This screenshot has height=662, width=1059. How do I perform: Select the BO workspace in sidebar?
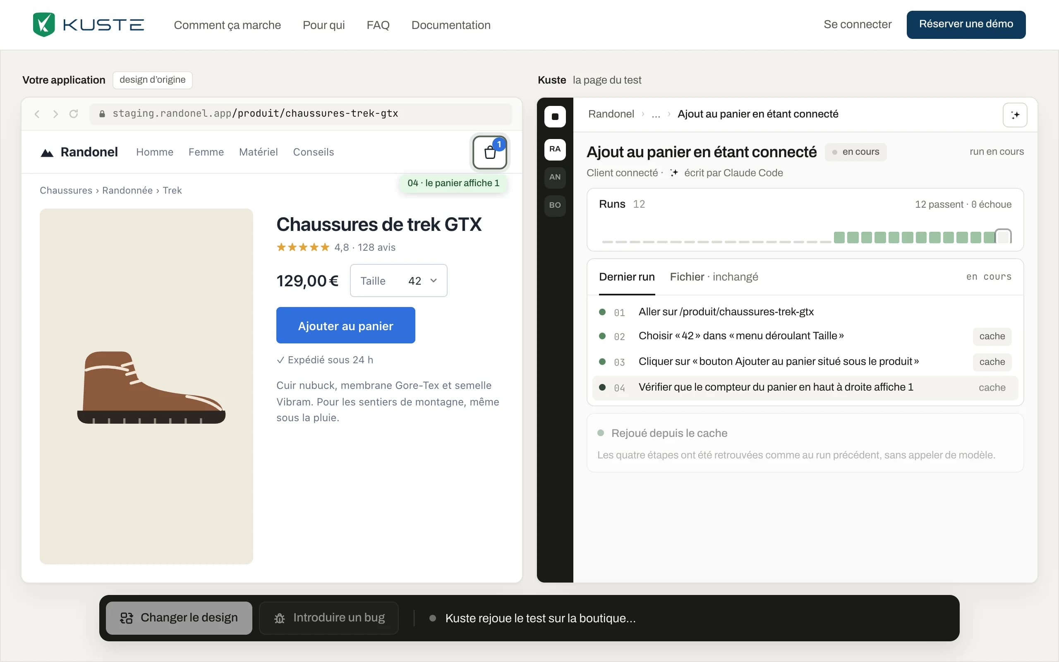pos(555,205)
